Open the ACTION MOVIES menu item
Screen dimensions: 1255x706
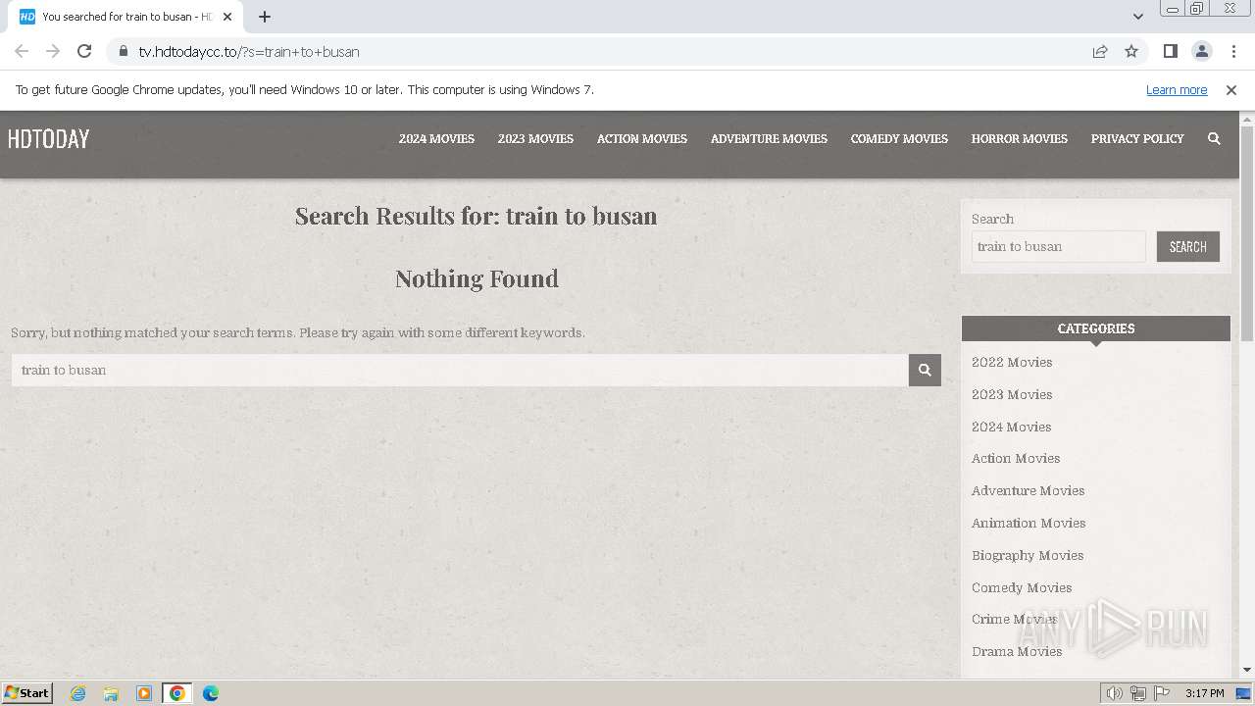tap(642, 138)
